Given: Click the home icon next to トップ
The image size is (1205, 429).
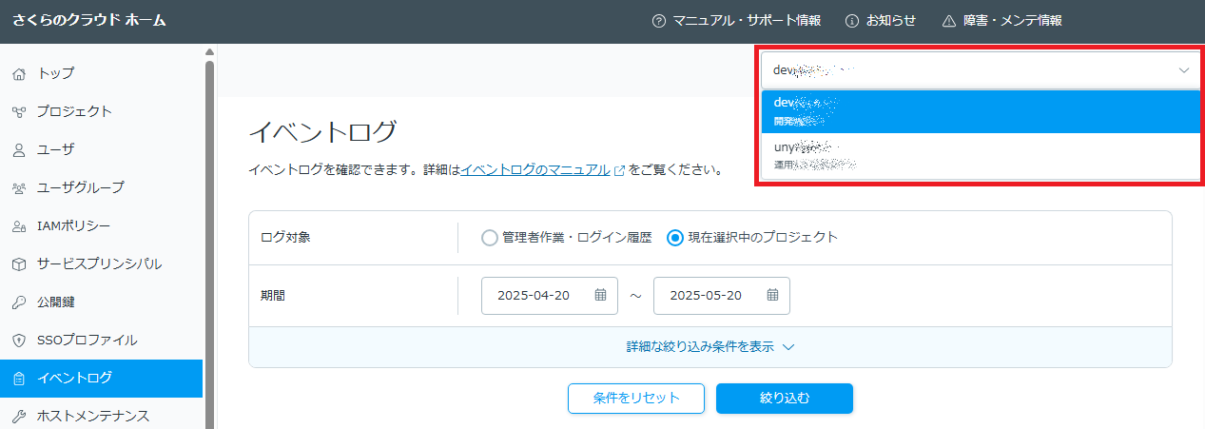Looking at the screenshot, I should click(19, 73).
